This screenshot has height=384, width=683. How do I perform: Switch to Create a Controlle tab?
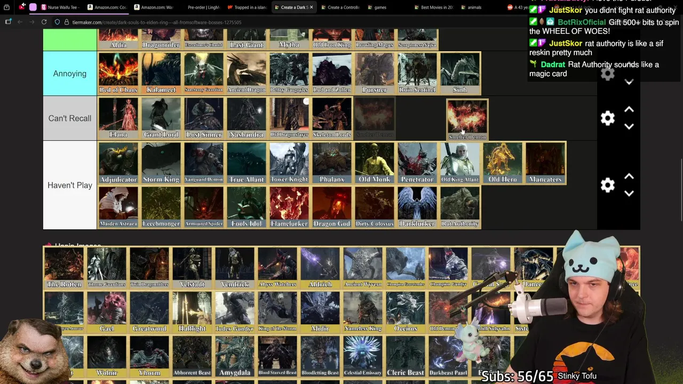pos(340,7)
